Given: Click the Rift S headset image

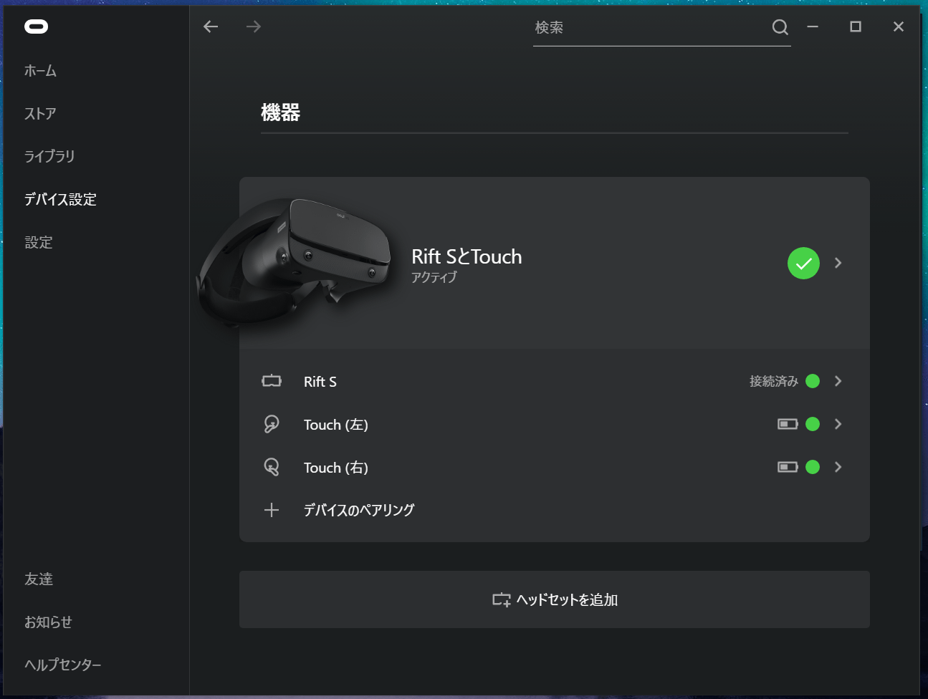Looking at the screenshot, I should click(295, 264).
